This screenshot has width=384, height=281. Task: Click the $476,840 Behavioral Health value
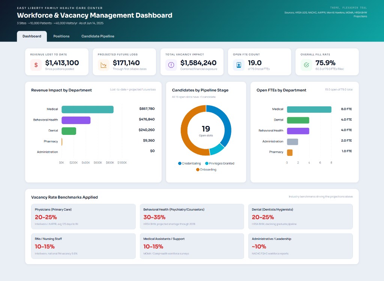tap(147, 119)
